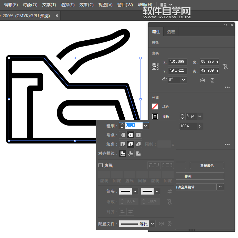
Task: Open more options in 外观 section
Action: (x=227, y=145)
